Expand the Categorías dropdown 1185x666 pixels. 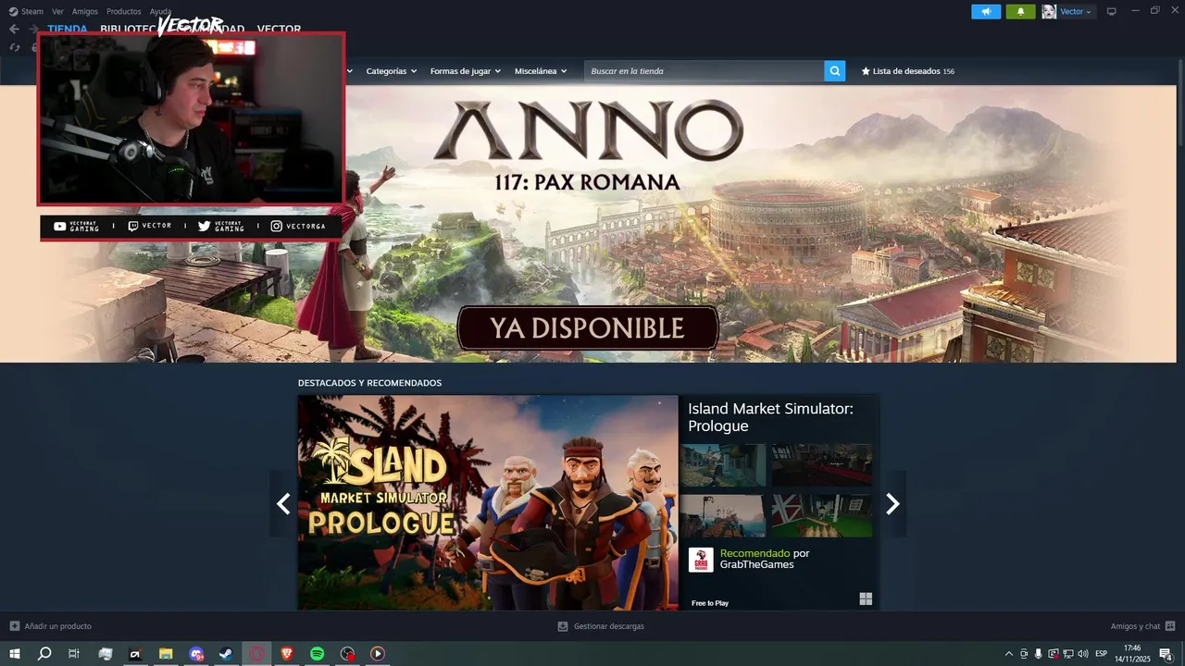391,71
